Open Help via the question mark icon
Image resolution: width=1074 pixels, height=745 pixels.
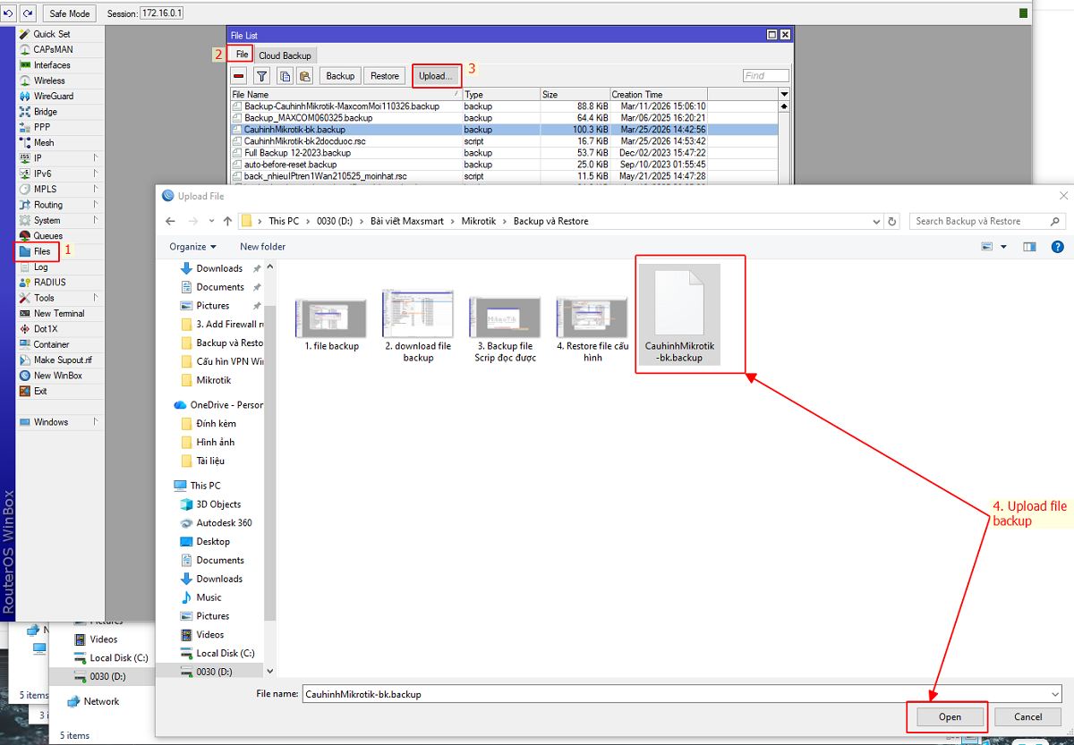(x=1058, y=247)
